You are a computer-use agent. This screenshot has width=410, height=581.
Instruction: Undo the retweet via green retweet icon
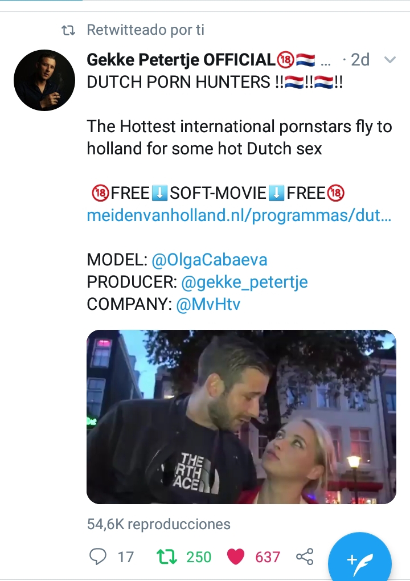[167, 557]
